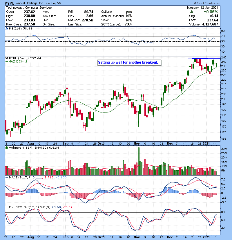Select the EPS value 2.65

click(x=90, y=16)
